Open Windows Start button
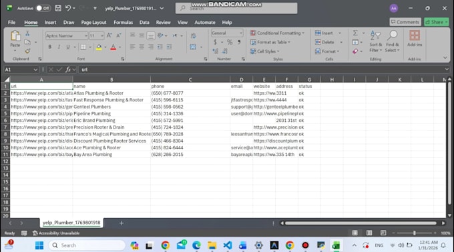The width and height of the screenshot is (454, 252). click(39, 245)
